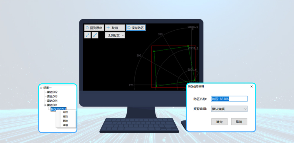The image size is (294, 143).
Task: Click the 取消 button in the dialog
Action: click(x=239, y=122)
